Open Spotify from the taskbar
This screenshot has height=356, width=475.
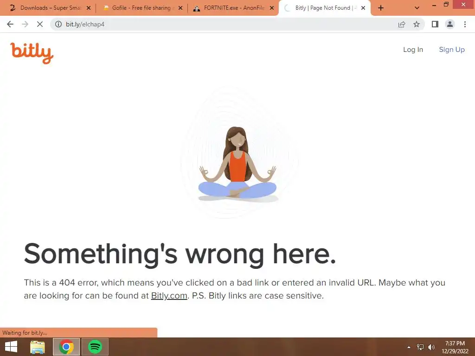[x=95, y=347]
